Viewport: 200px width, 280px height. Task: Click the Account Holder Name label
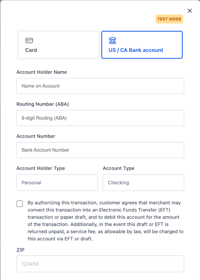click(x=42, y=72)
